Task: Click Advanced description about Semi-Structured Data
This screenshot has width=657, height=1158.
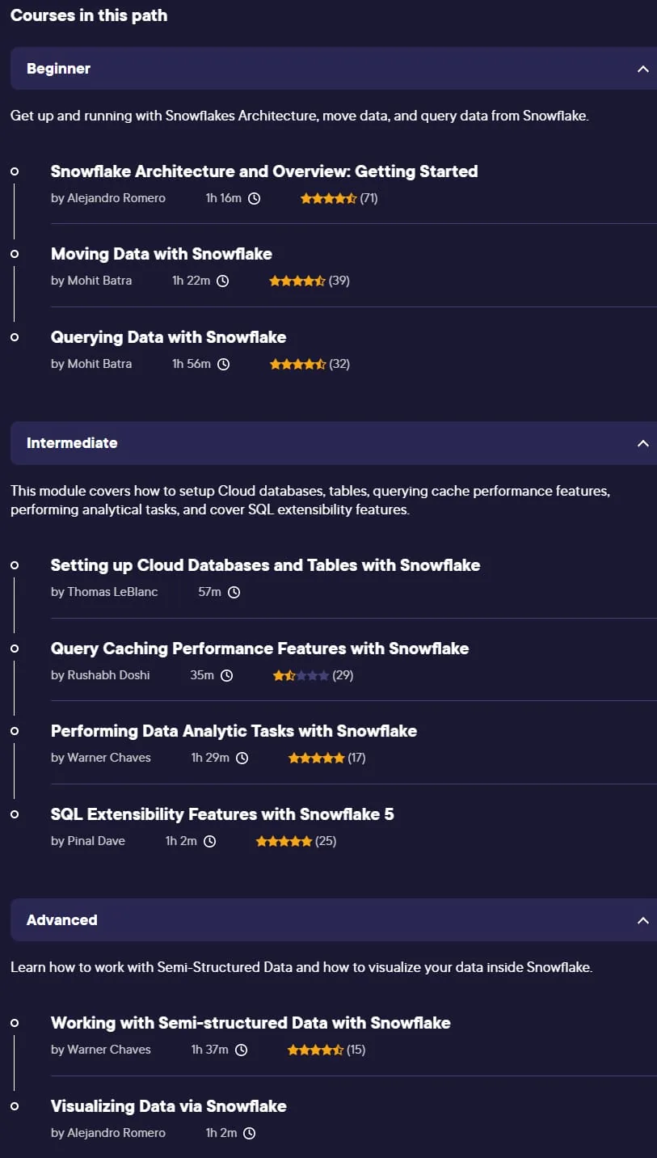Action: (x=301, y=967)
